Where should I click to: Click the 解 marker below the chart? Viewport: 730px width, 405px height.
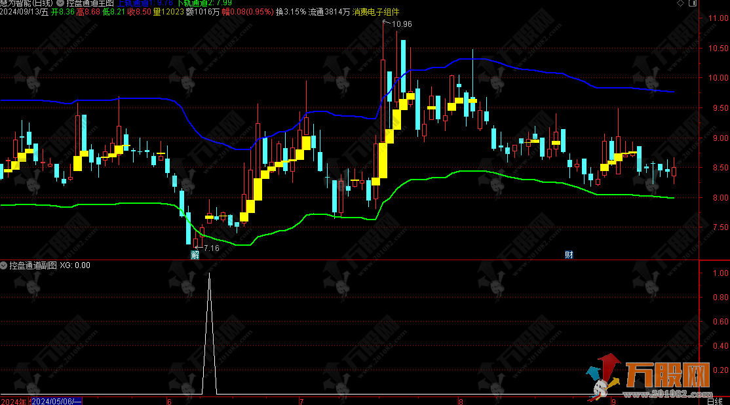195,255
